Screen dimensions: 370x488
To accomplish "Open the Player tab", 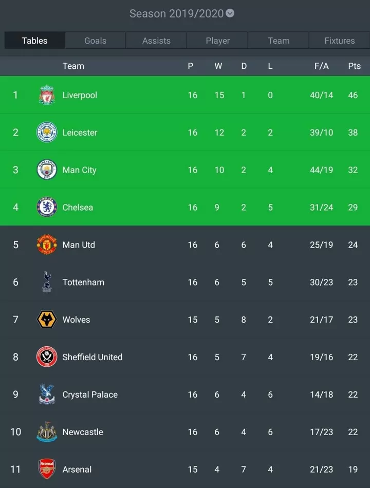I will pyautogui.click(x=218, y=41).
